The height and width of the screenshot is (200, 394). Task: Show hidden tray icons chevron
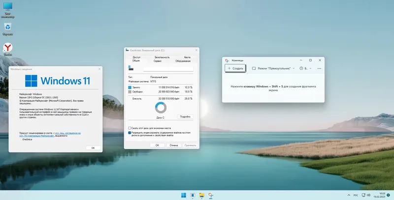click(349, 195)
